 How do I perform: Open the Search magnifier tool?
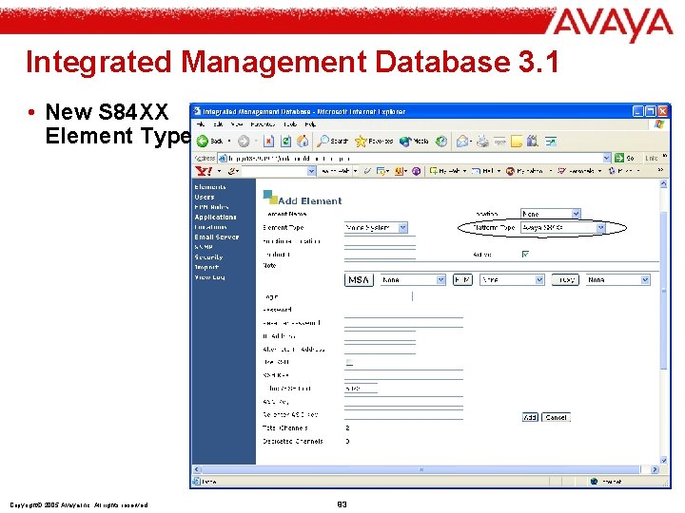pyautogui.click(x=323, y=141)
